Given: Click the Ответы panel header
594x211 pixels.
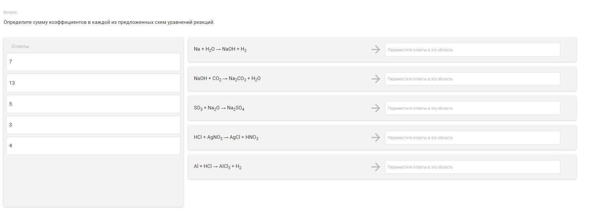Looking at the screenshot, I should click(20, 46).
